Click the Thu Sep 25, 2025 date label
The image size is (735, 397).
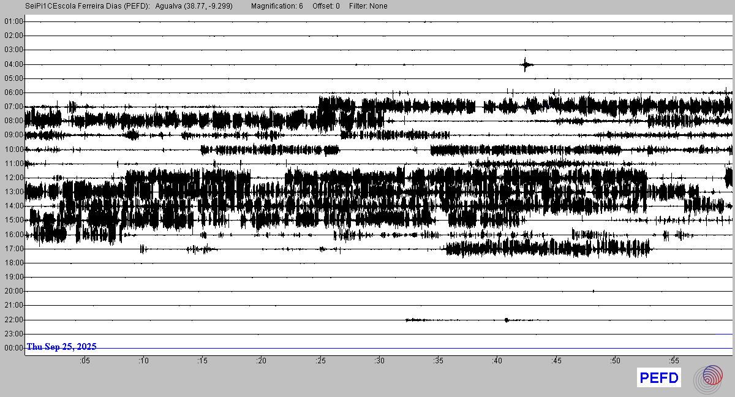(61, 347)
